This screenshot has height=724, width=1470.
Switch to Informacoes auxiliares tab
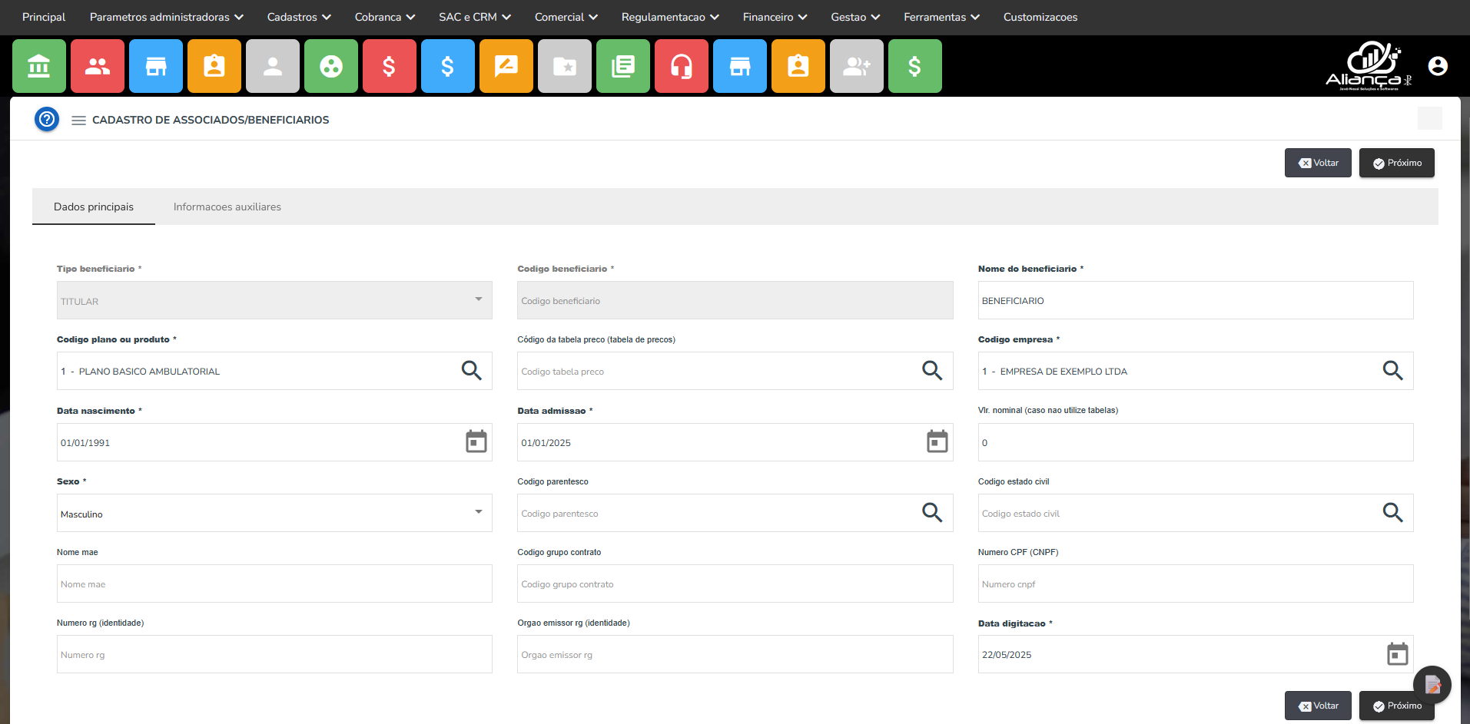click(227, 207)
